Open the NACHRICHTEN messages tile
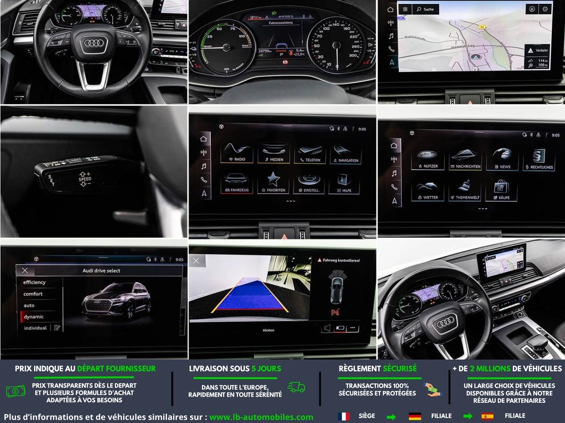 465,159
